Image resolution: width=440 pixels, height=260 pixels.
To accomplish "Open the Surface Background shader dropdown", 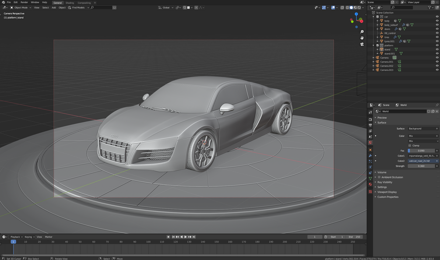I will 423,128.
